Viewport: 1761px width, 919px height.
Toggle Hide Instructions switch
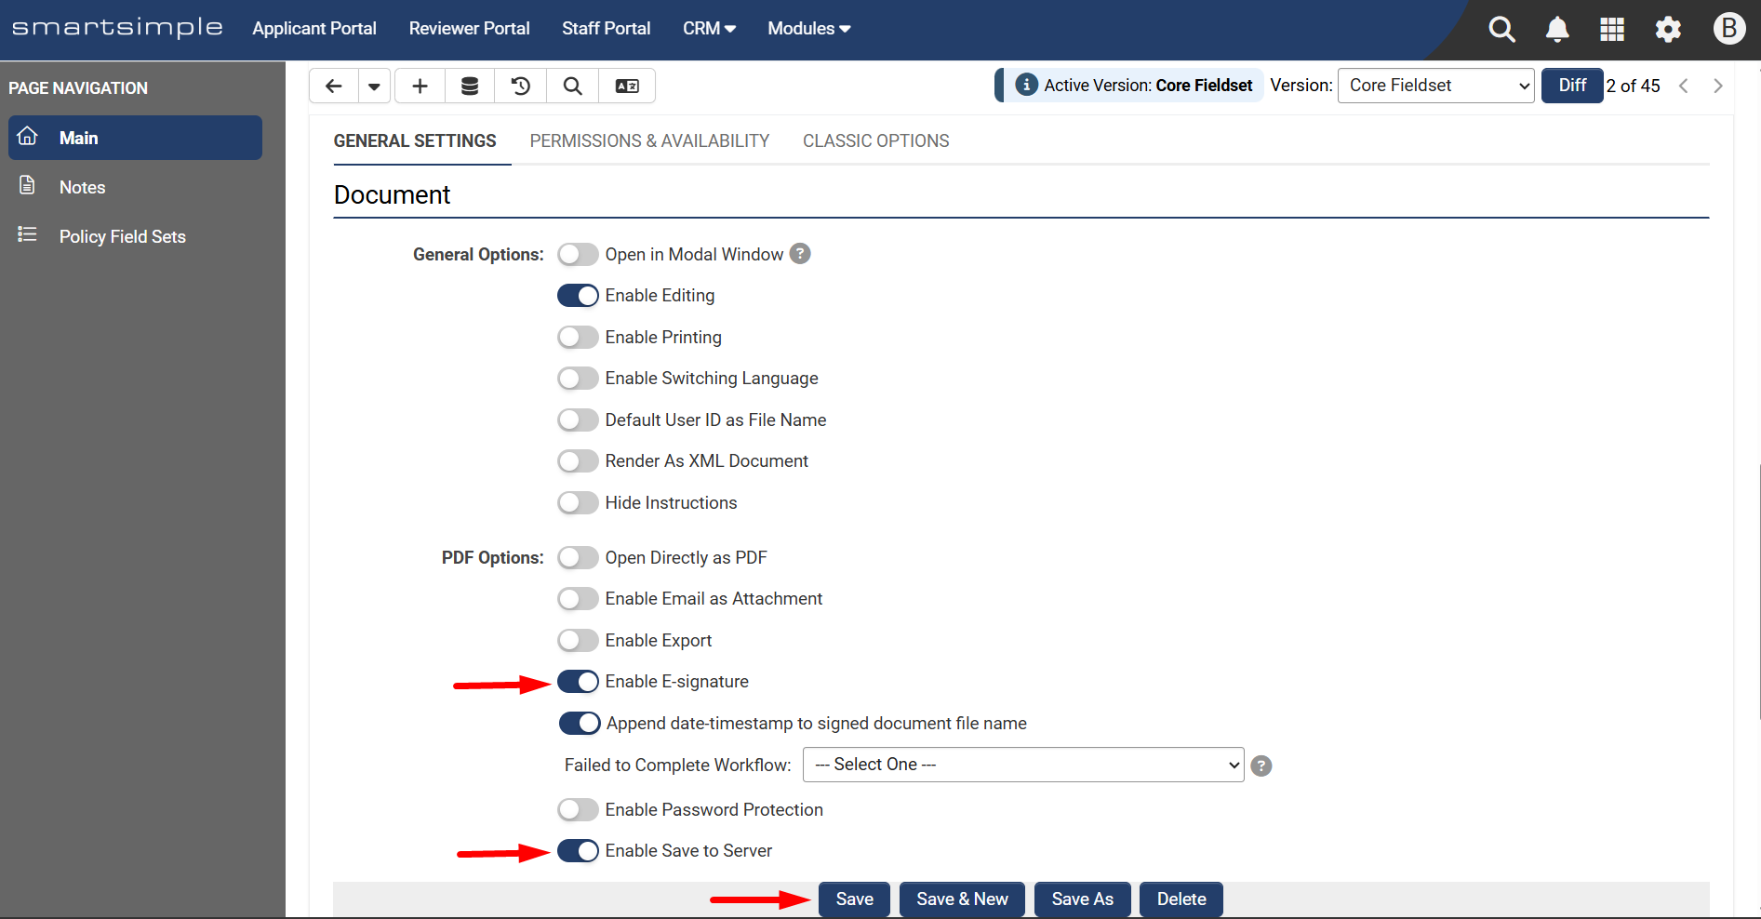pos(578,503)
